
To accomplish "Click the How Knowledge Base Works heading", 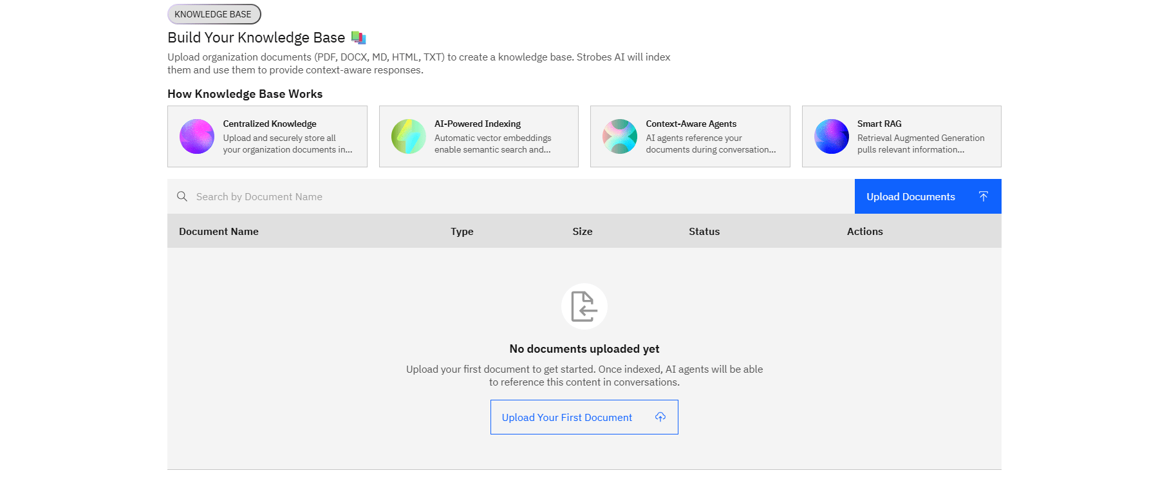I will click(245, 94).
